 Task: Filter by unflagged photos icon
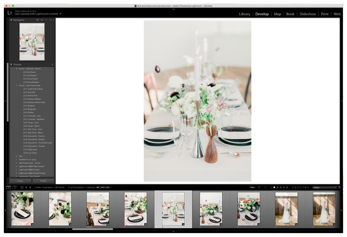[262, 187]
